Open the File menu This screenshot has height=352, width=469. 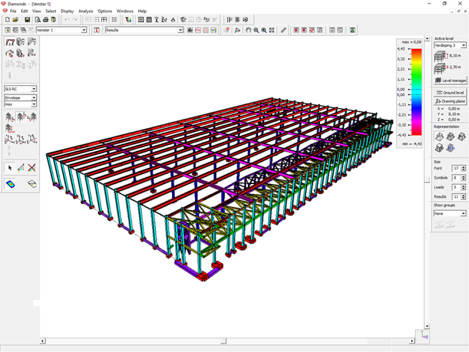[x=13, y=11]
